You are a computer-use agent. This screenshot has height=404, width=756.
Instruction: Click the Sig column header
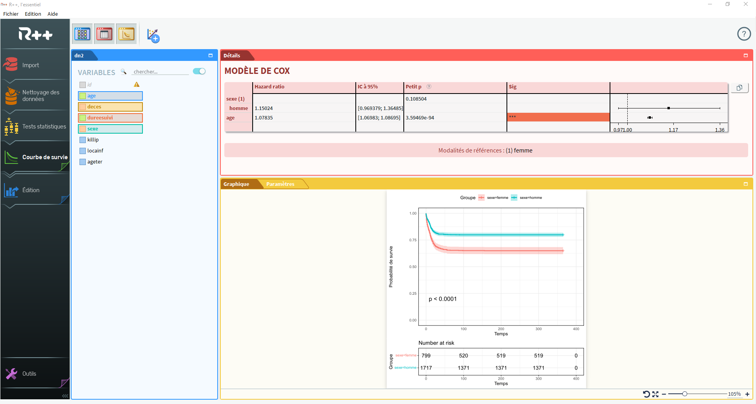pos(558,86)
